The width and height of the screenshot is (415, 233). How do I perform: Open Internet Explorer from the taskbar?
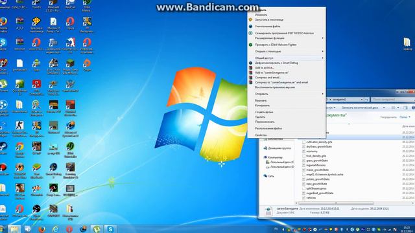55,229
